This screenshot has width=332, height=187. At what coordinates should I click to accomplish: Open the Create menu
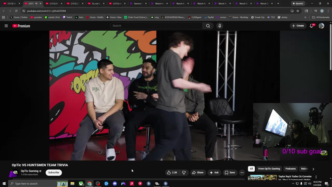coord(298,26)
